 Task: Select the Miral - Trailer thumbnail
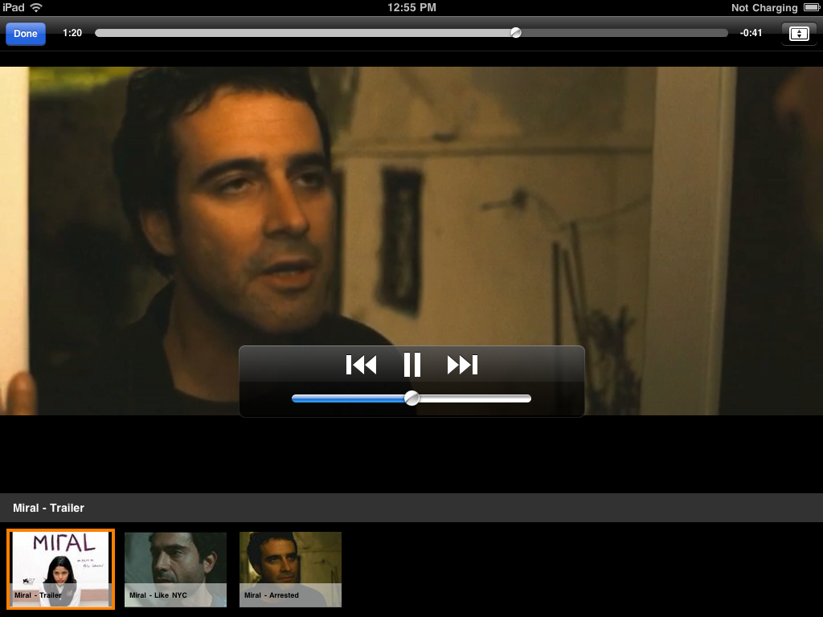[60, 570]
